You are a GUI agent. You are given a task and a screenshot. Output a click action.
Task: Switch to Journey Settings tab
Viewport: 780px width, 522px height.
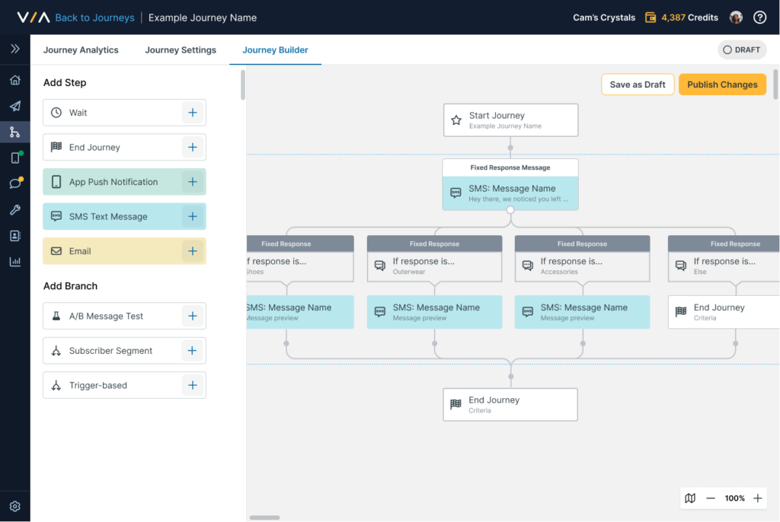point(181,50)
